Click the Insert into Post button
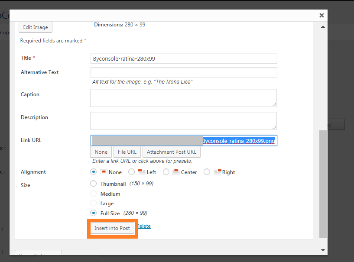354x262 pixels. 112,228
